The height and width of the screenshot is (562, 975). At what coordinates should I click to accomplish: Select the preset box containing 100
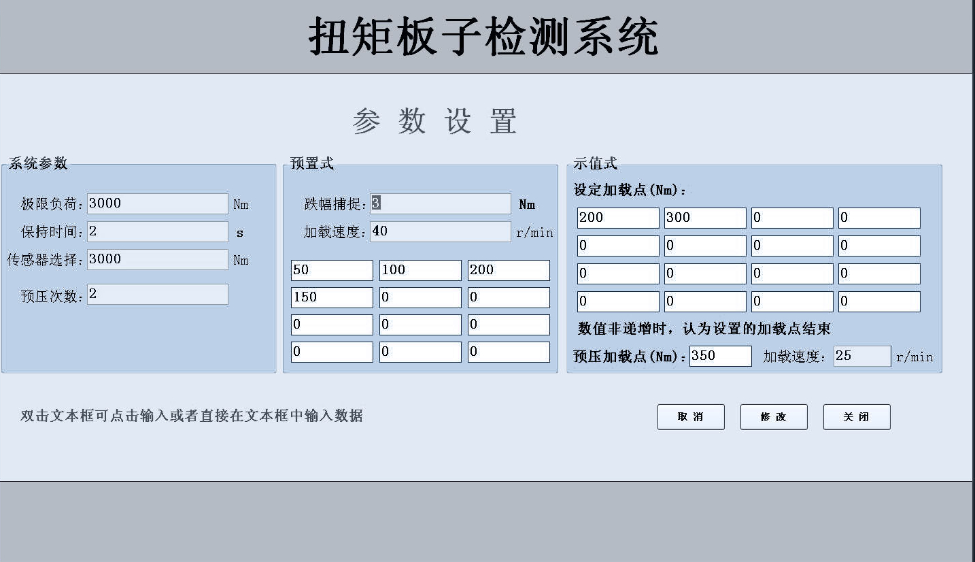coord(420,270)
